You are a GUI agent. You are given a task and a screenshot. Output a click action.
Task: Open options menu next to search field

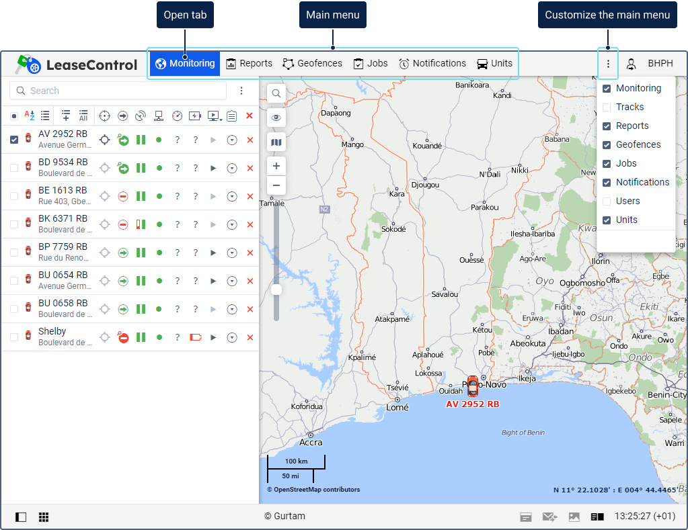(242, 91)
